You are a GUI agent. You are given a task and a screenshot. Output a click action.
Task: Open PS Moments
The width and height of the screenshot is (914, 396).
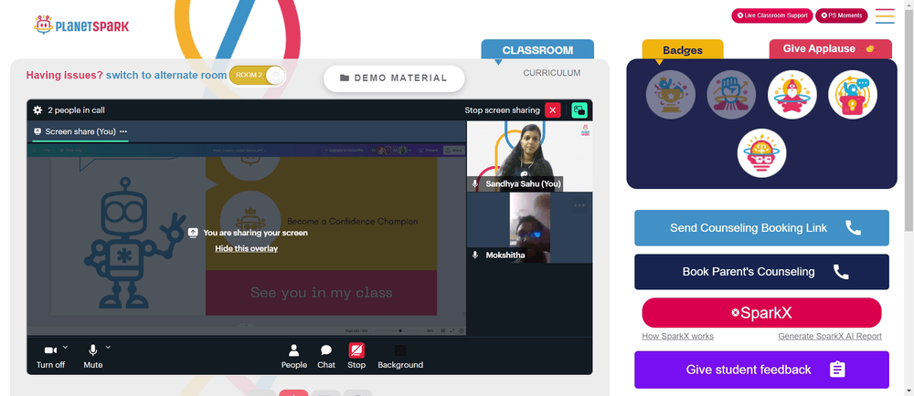click(841, 16)
